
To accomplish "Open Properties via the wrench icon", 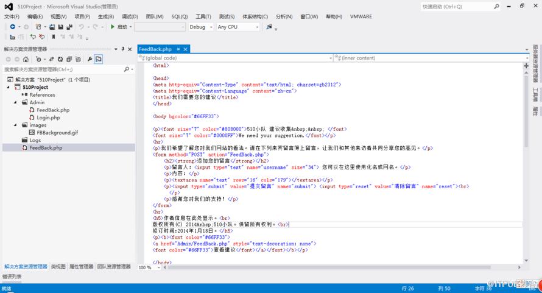I will 90,59.
